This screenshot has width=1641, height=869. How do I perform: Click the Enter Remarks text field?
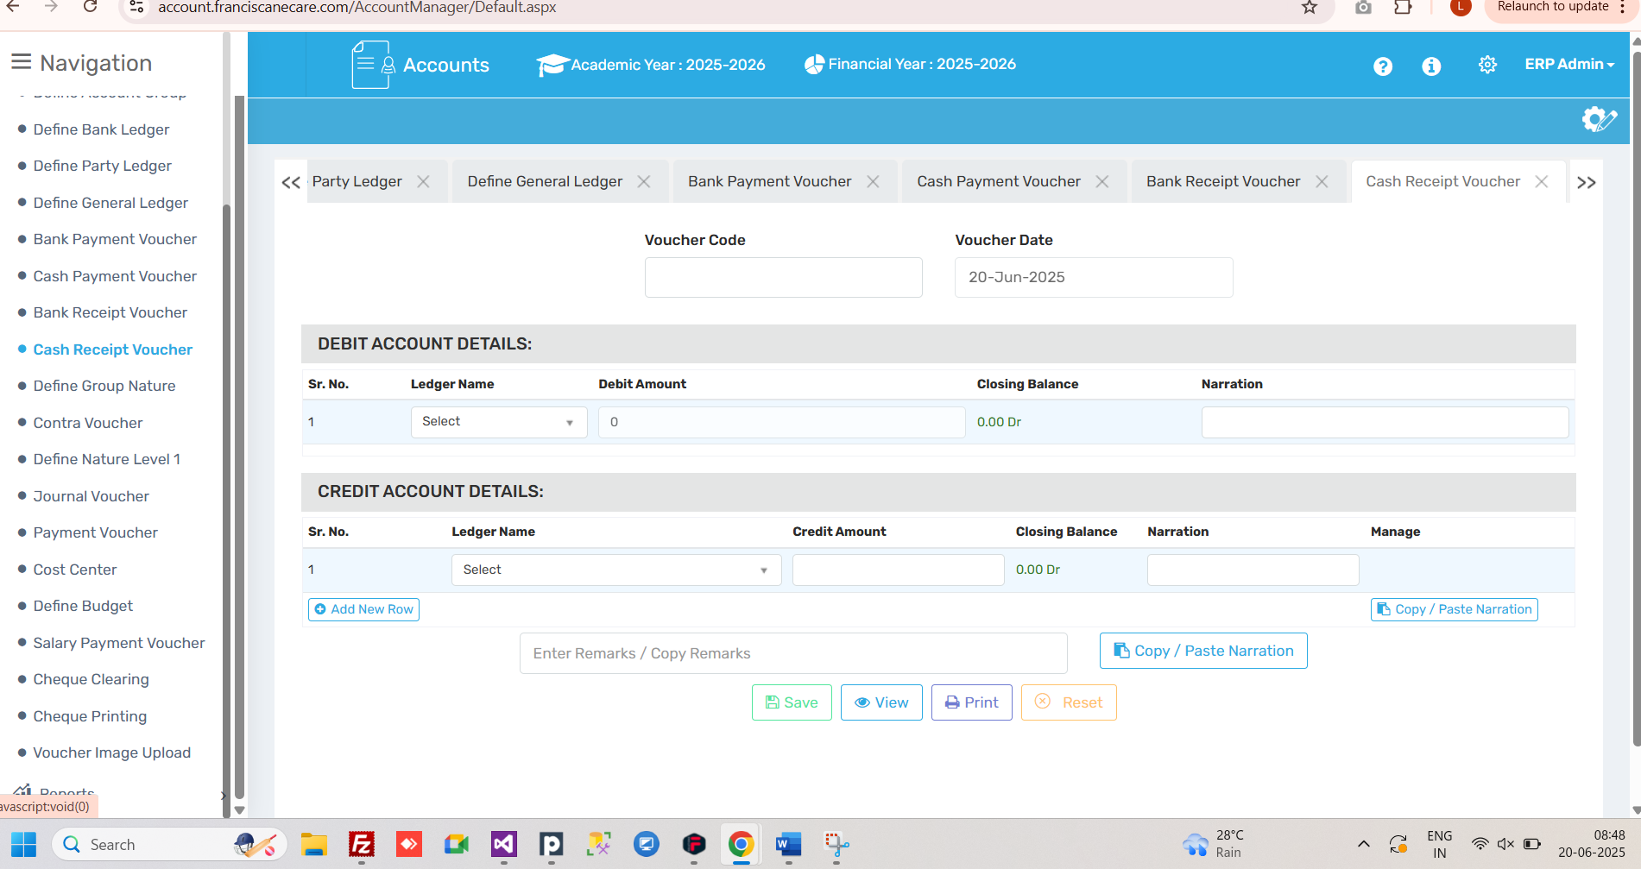coord(793,653)
